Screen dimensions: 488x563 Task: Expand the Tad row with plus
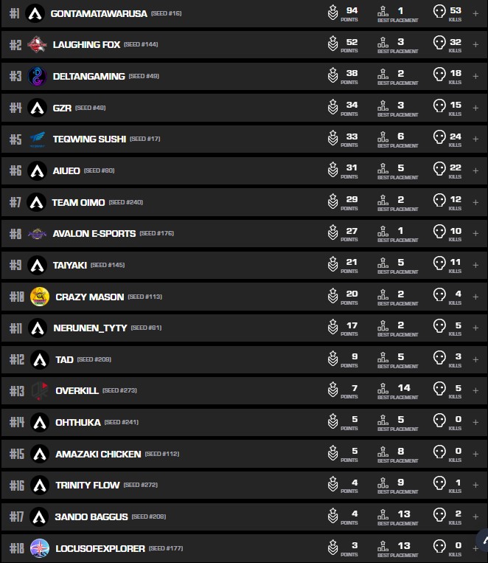[475, 359]
